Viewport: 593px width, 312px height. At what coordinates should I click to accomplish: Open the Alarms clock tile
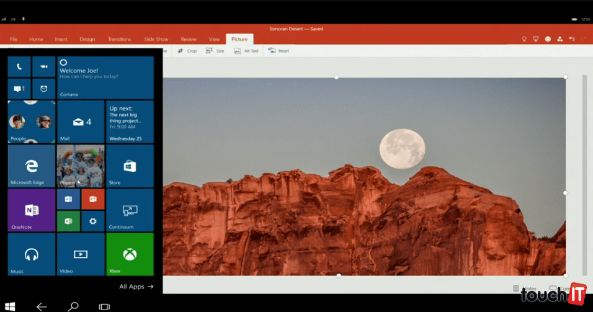coord(43,89)
